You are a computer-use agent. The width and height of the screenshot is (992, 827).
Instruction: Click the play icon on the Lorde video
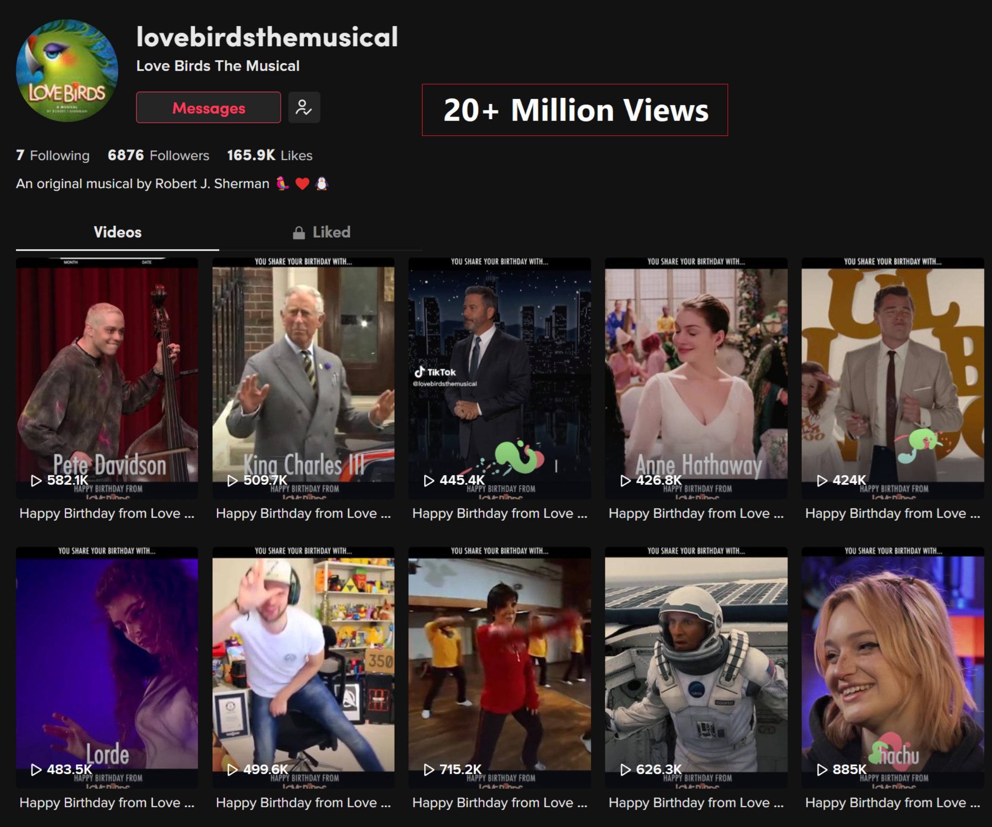[36, 769]
